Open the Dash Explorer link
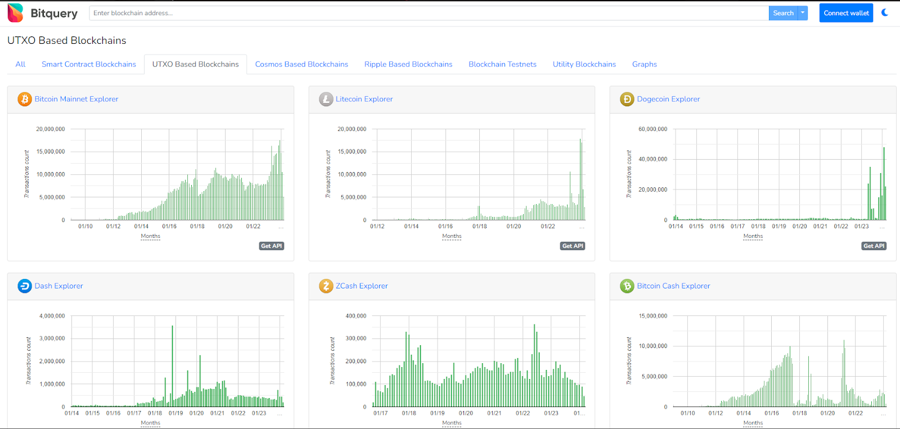 coord(58,286)
